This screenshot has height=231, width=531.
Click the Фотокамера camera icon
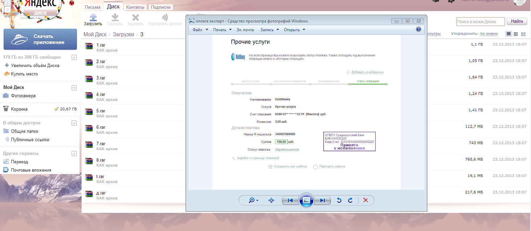tap(6, 96)
